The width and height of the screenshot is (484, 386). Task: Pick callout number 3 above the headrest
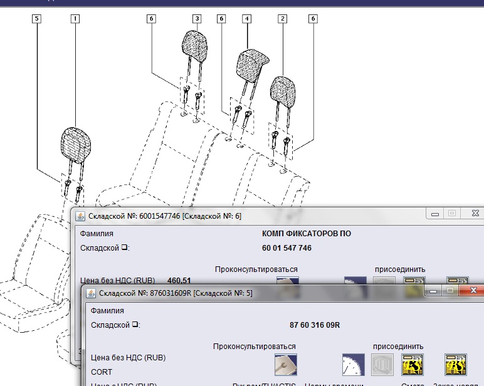coord(197,19)
